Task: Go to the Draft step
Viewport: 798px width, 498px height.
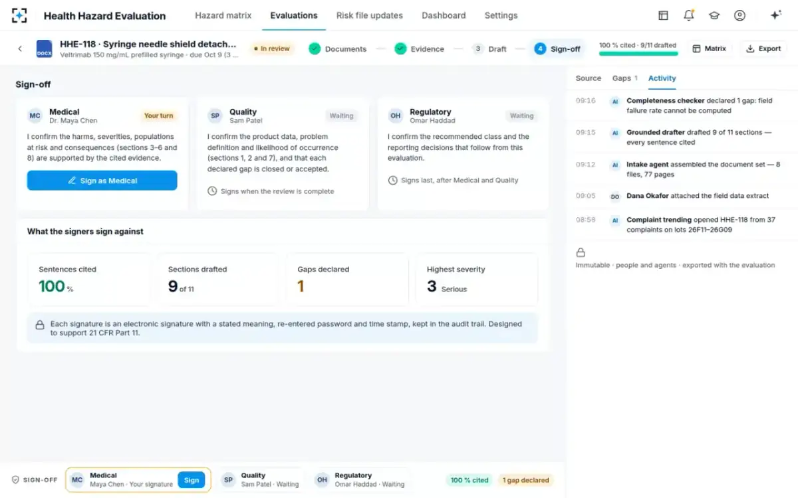Action: click(x=489, y=48)
